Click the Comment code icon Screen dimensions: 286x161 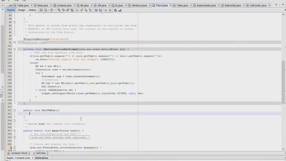point(115,10)
